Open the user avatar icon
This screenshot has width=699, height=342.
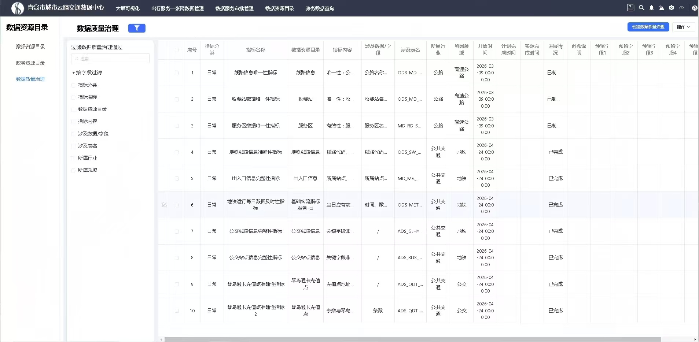[x=695, y=8]
